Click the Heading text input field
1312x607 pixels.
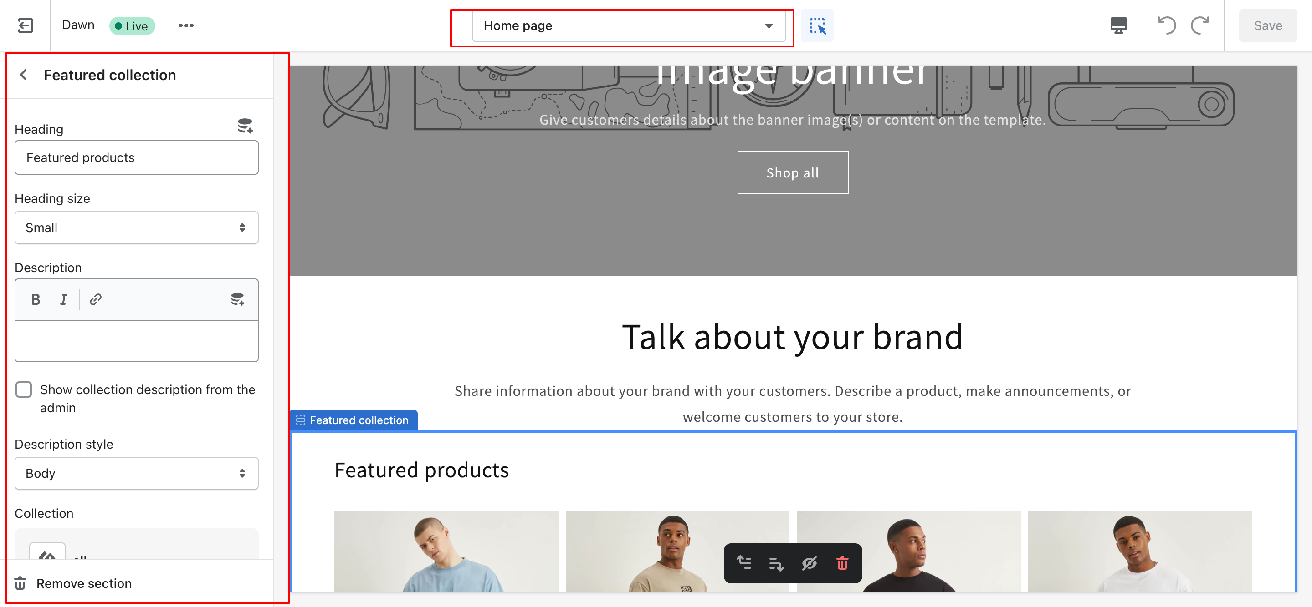[137, 158]
